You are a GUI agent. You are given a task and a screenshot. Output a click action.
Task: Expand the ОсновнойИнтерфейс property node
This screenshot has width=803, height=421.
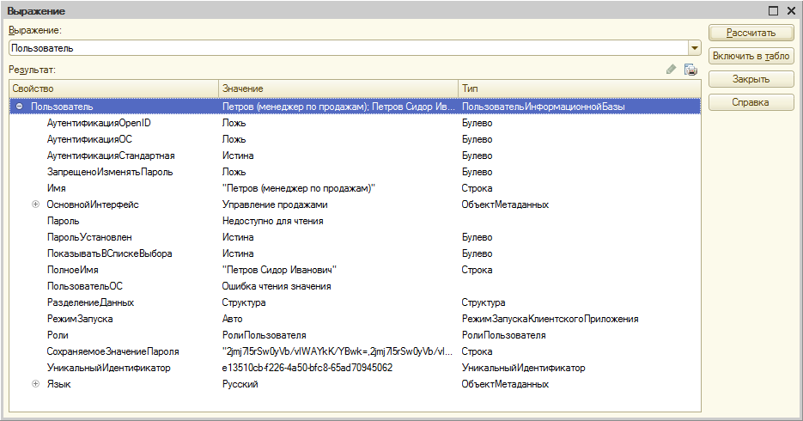(x=35, y=204)
